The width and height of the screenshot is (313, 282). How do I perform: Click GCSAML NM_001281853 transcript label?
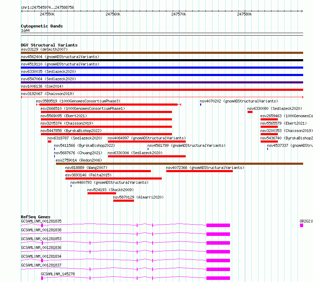point(41,239)
